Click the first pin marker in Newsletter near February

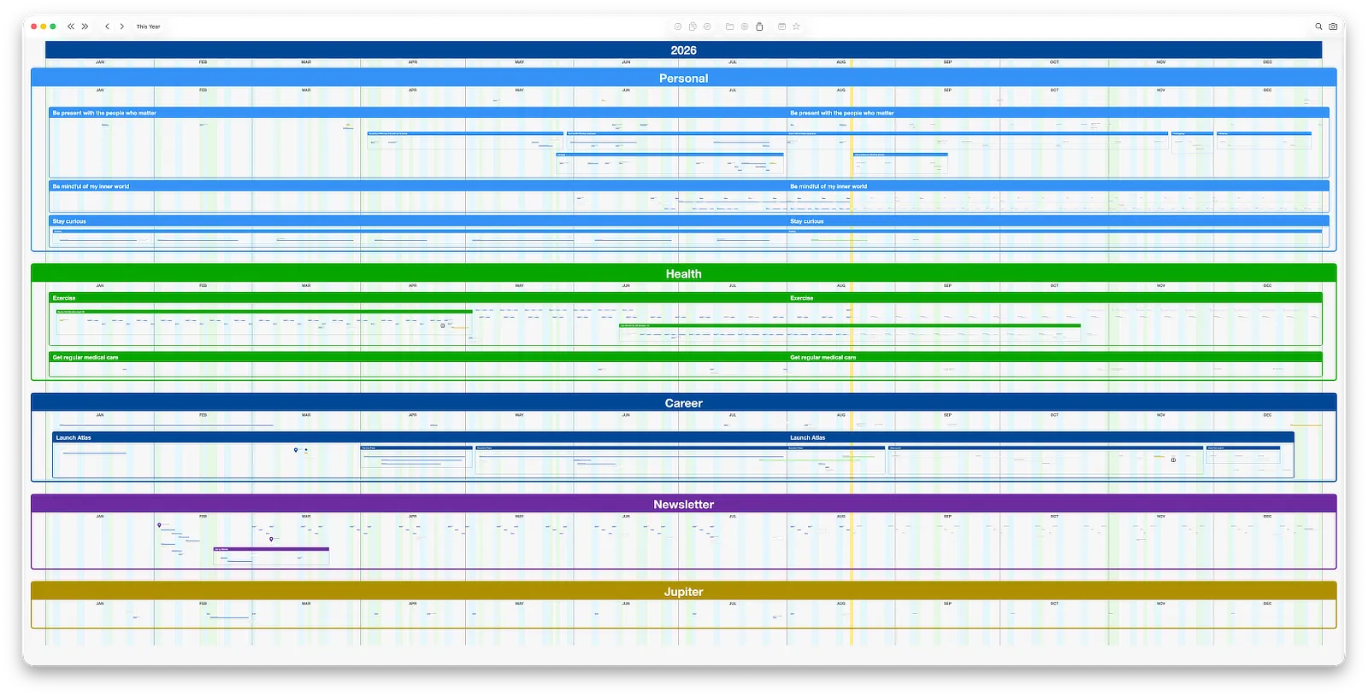(x=159, y=525)
